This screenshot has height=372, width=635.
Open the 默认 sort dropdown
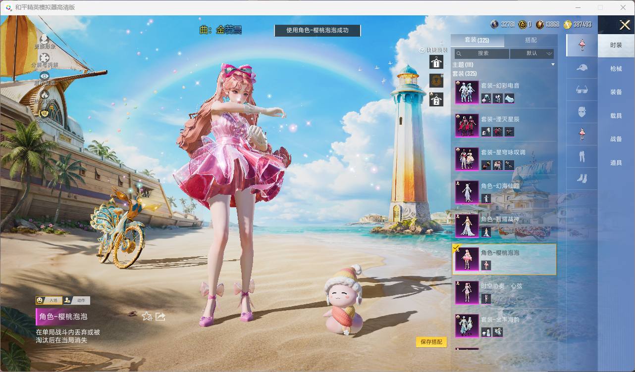[x=532, y=53]
